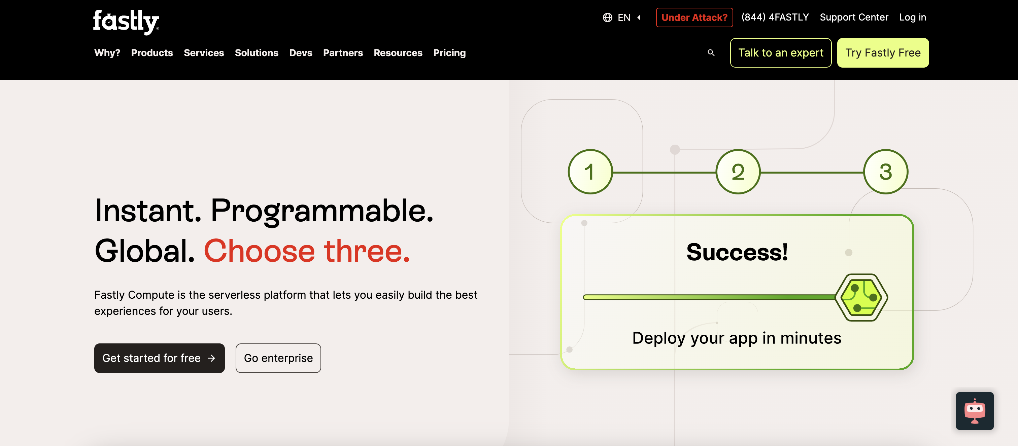Click the Under Attack? button
This screenshot has width=1018, height=446.
694,17
